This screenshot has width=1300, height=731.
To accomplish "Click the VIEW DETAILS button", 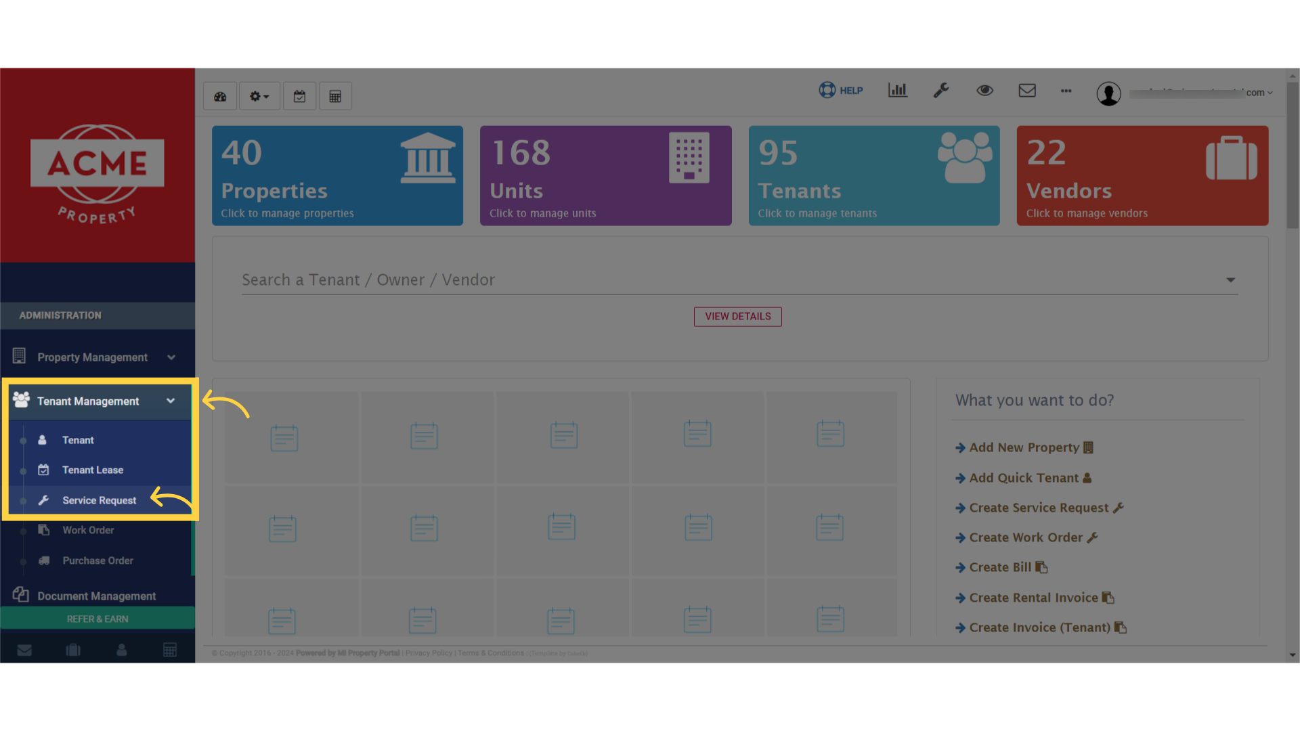I will click(x=737, y=316).
